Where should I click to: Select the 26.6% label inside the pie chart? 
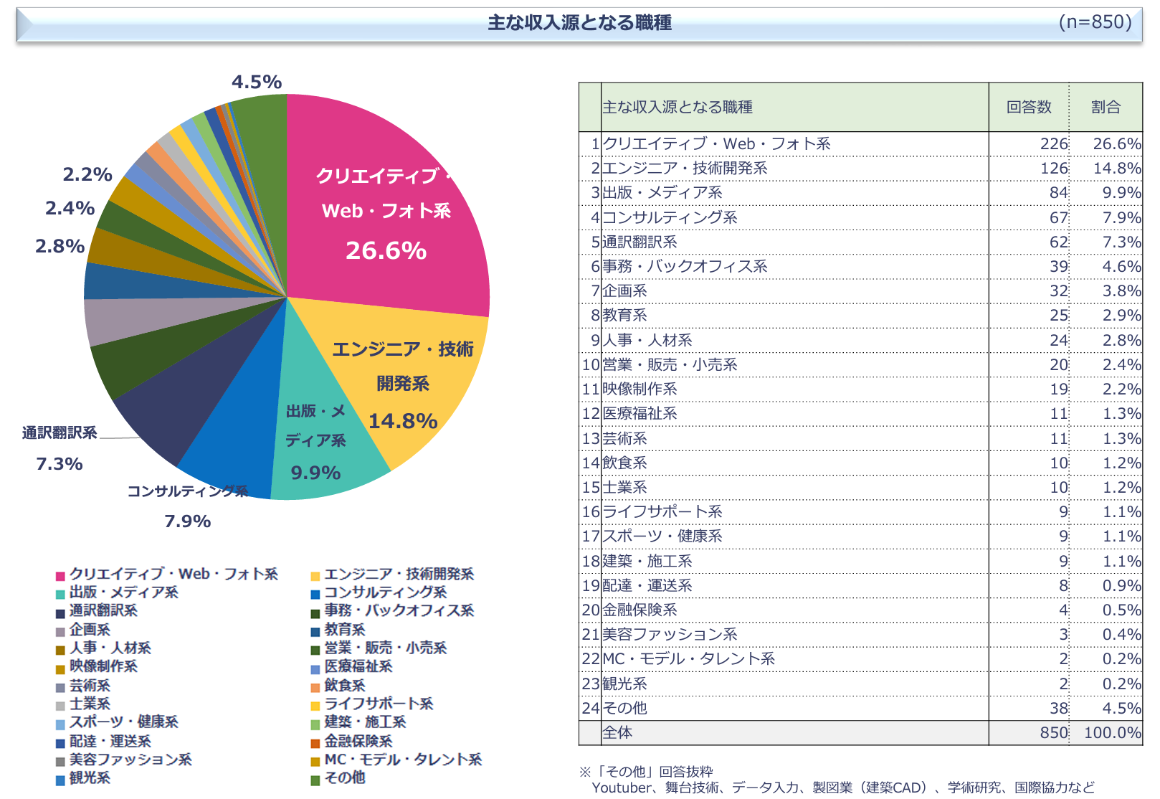(386, 251)
